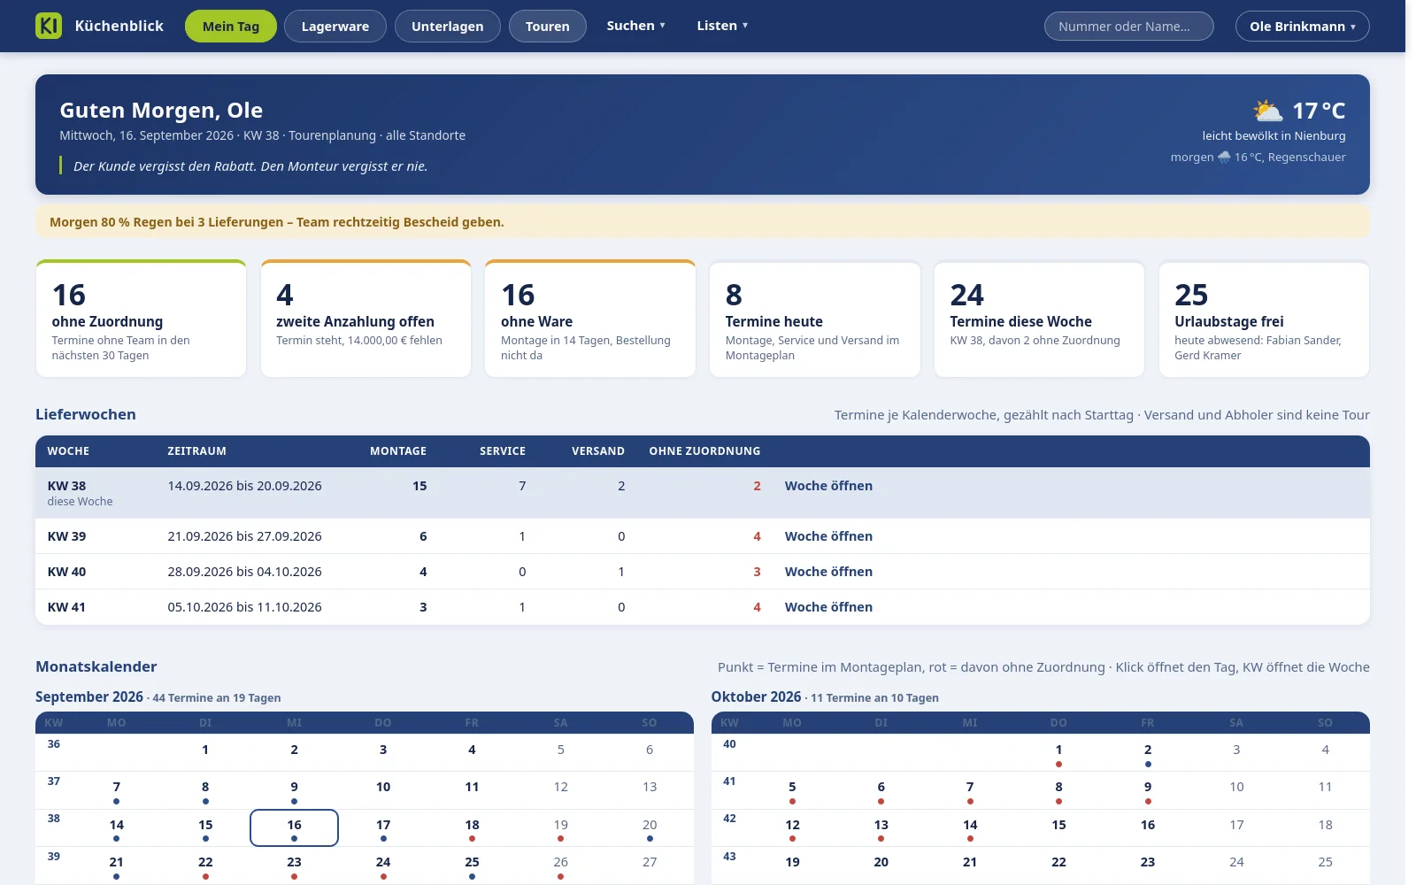Expand the Suchen dropdown menu
This screenshot has height=885, width=1416.
(635, 26)
